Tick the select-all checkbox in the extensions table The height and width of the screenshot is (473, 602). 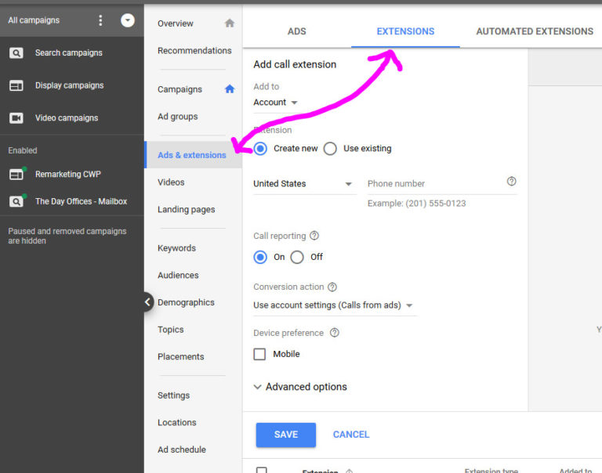[x=262, y=470]
